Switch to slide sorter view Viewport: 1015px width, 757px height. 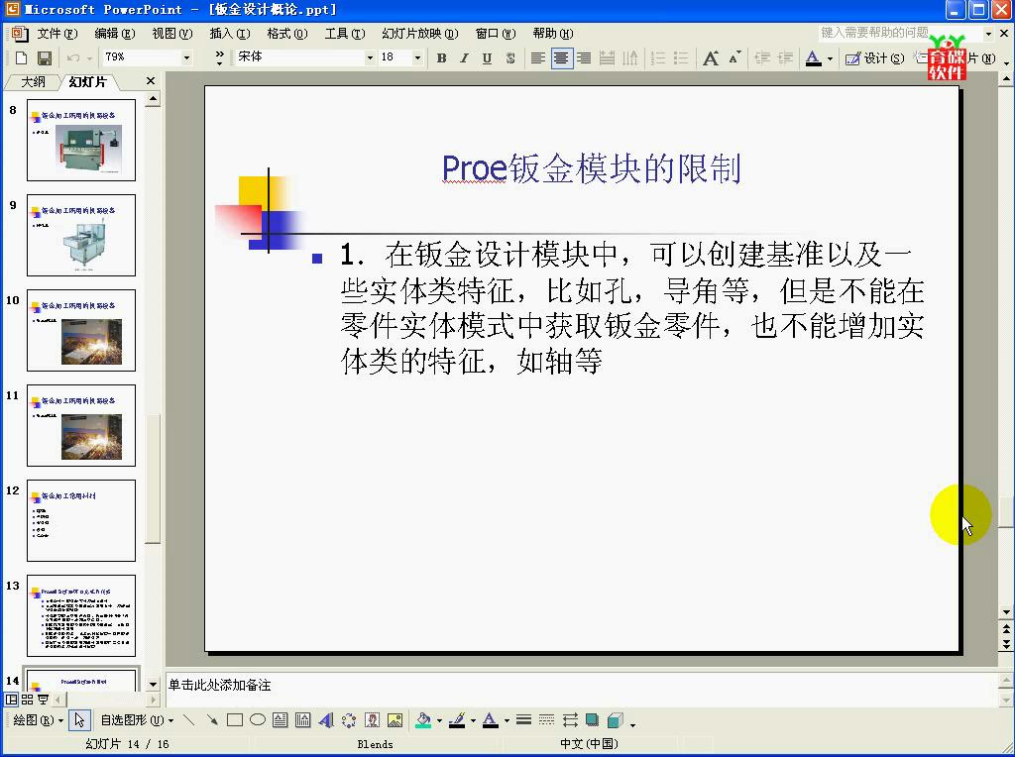click(27, 700)
